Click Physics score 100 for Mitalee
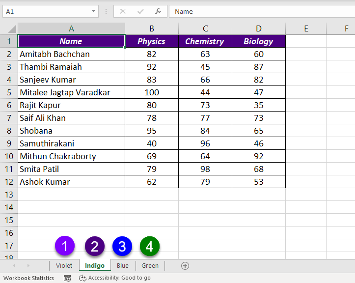The height and width of the screenshot is (283, 355). tap(152, 92)
